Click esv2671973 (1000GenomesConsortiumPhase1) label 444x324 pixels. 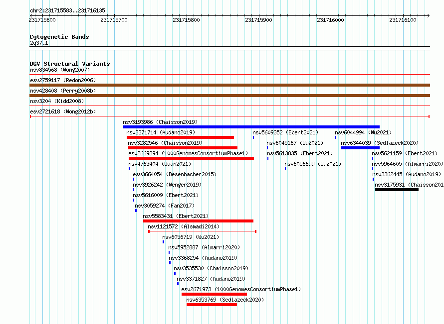pos(241,289)
